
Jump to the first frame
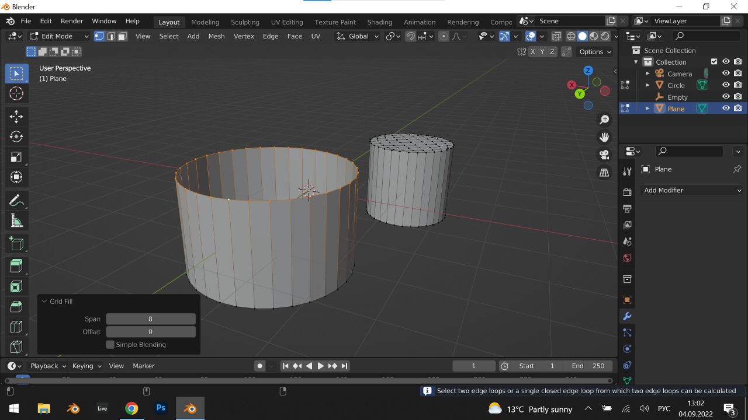point(285,366)
